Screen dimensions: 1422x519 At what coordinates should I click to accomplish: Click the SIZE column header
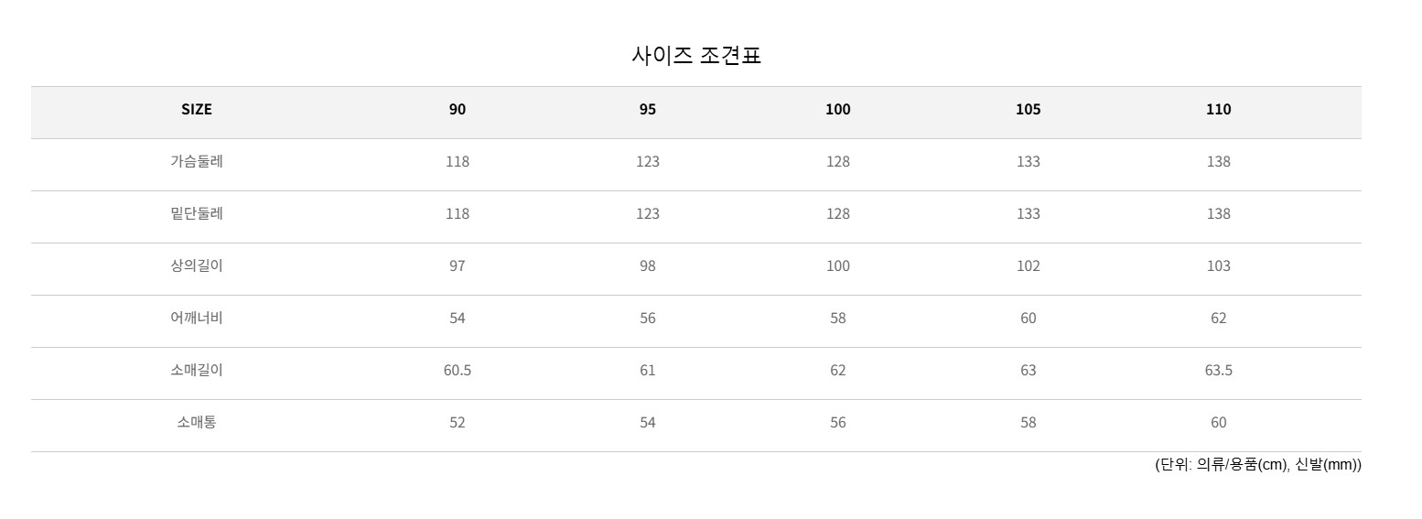pyautogui.click(x=197, y=110)
